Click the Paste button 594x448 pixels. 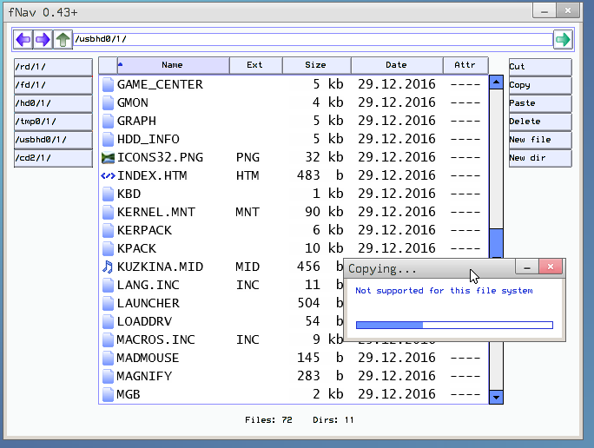(x=539, y=103)
